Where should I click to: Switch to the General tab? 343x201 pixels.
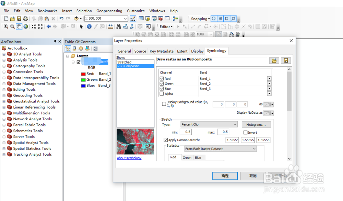tap(124, 51)
